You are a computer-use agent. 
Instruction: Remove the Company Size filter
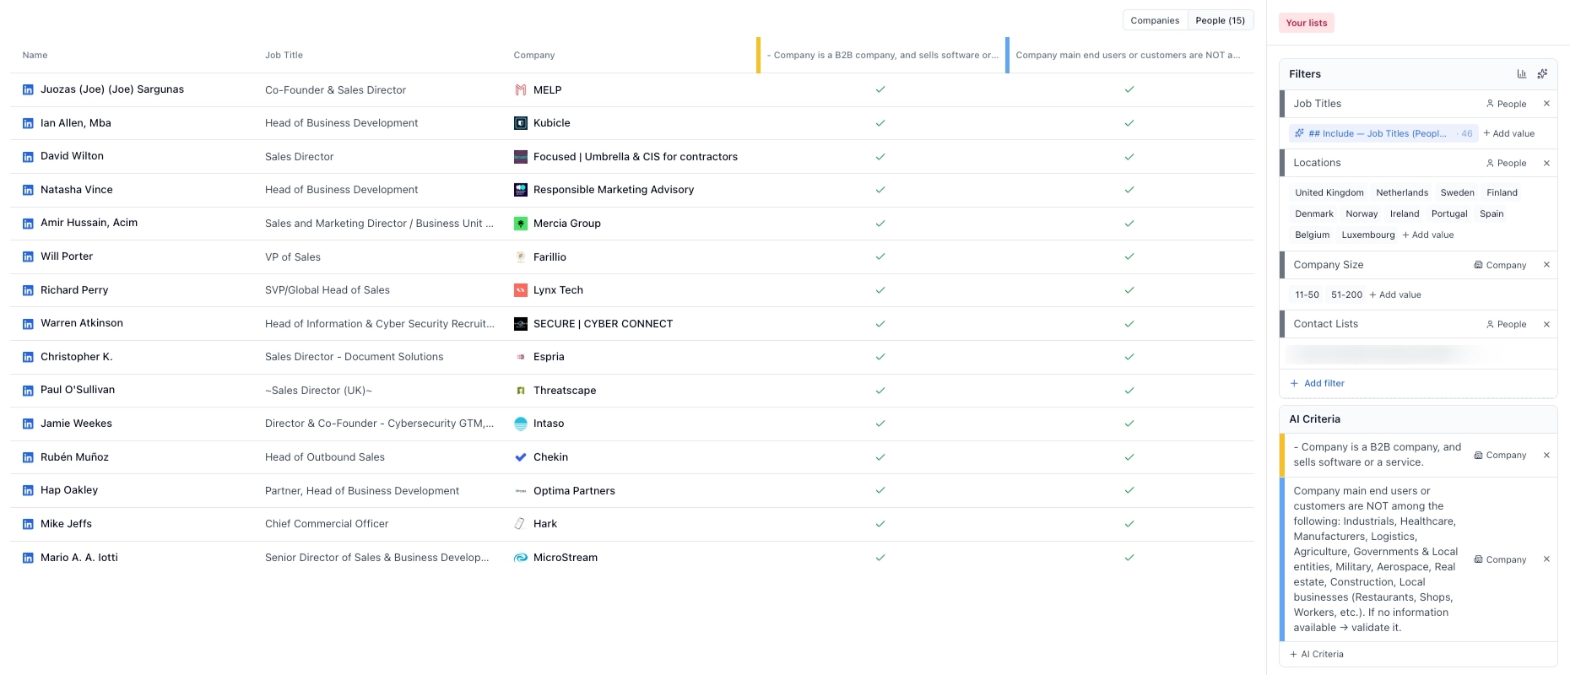(1546, 265)
